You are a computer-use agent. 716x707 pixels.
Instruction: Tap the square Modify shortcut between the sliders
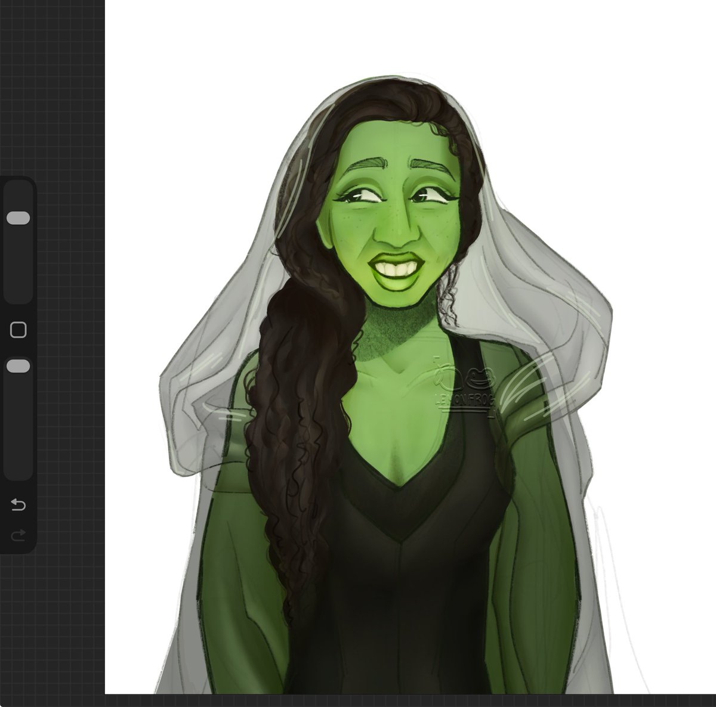coord(18,328)
